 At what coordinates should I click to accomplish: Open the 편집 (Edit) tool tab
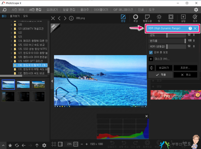(x=123, y=18)
